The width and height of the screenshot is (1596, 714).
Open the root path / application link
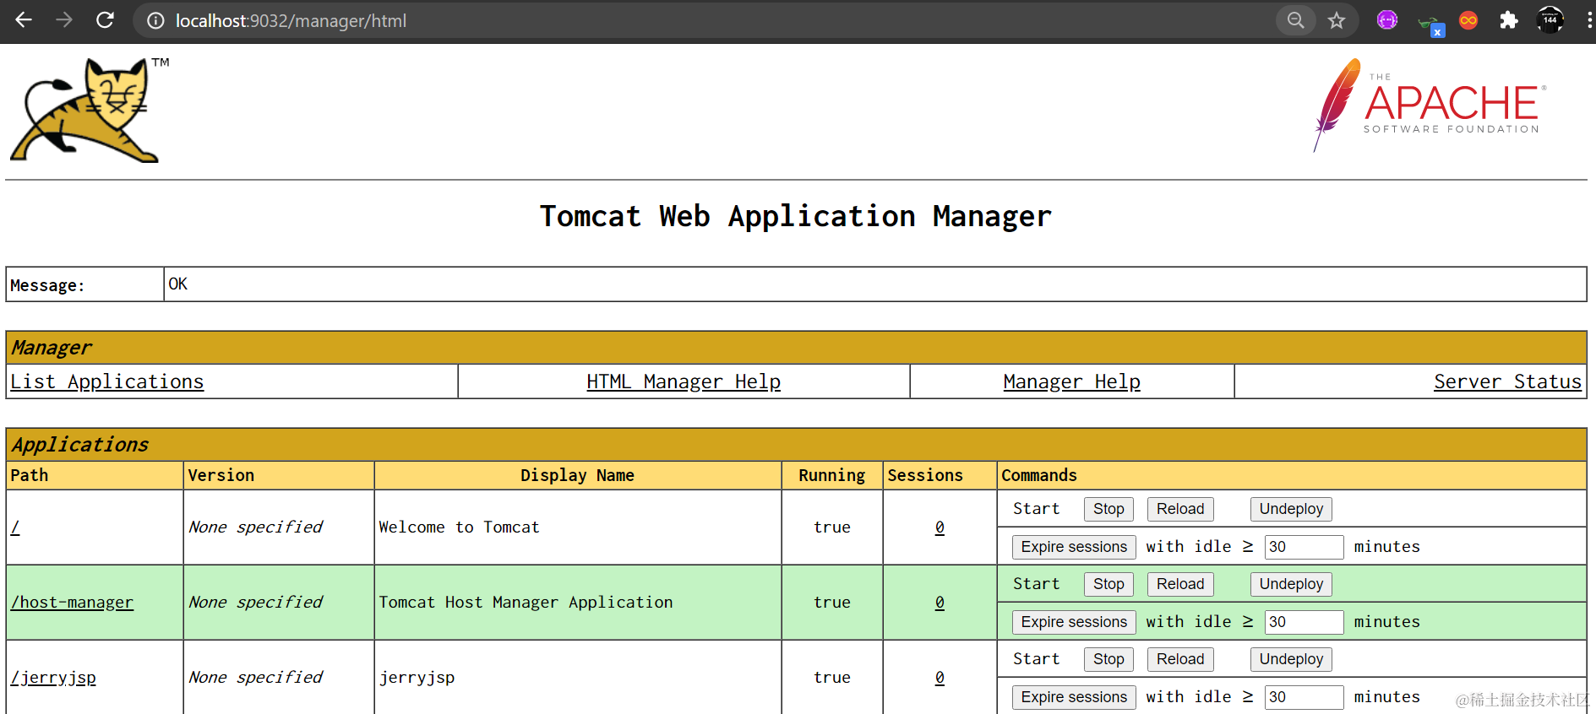[x=15, y=527]
